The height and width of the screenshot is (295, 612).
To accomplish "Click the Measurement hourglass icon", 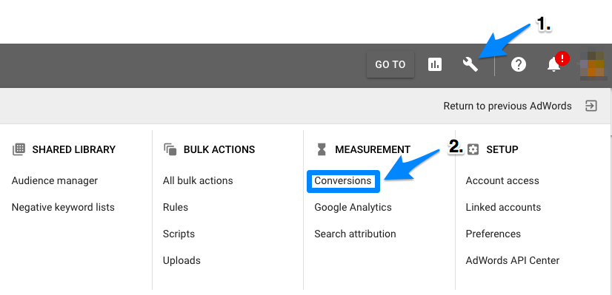I will [322, 149].
